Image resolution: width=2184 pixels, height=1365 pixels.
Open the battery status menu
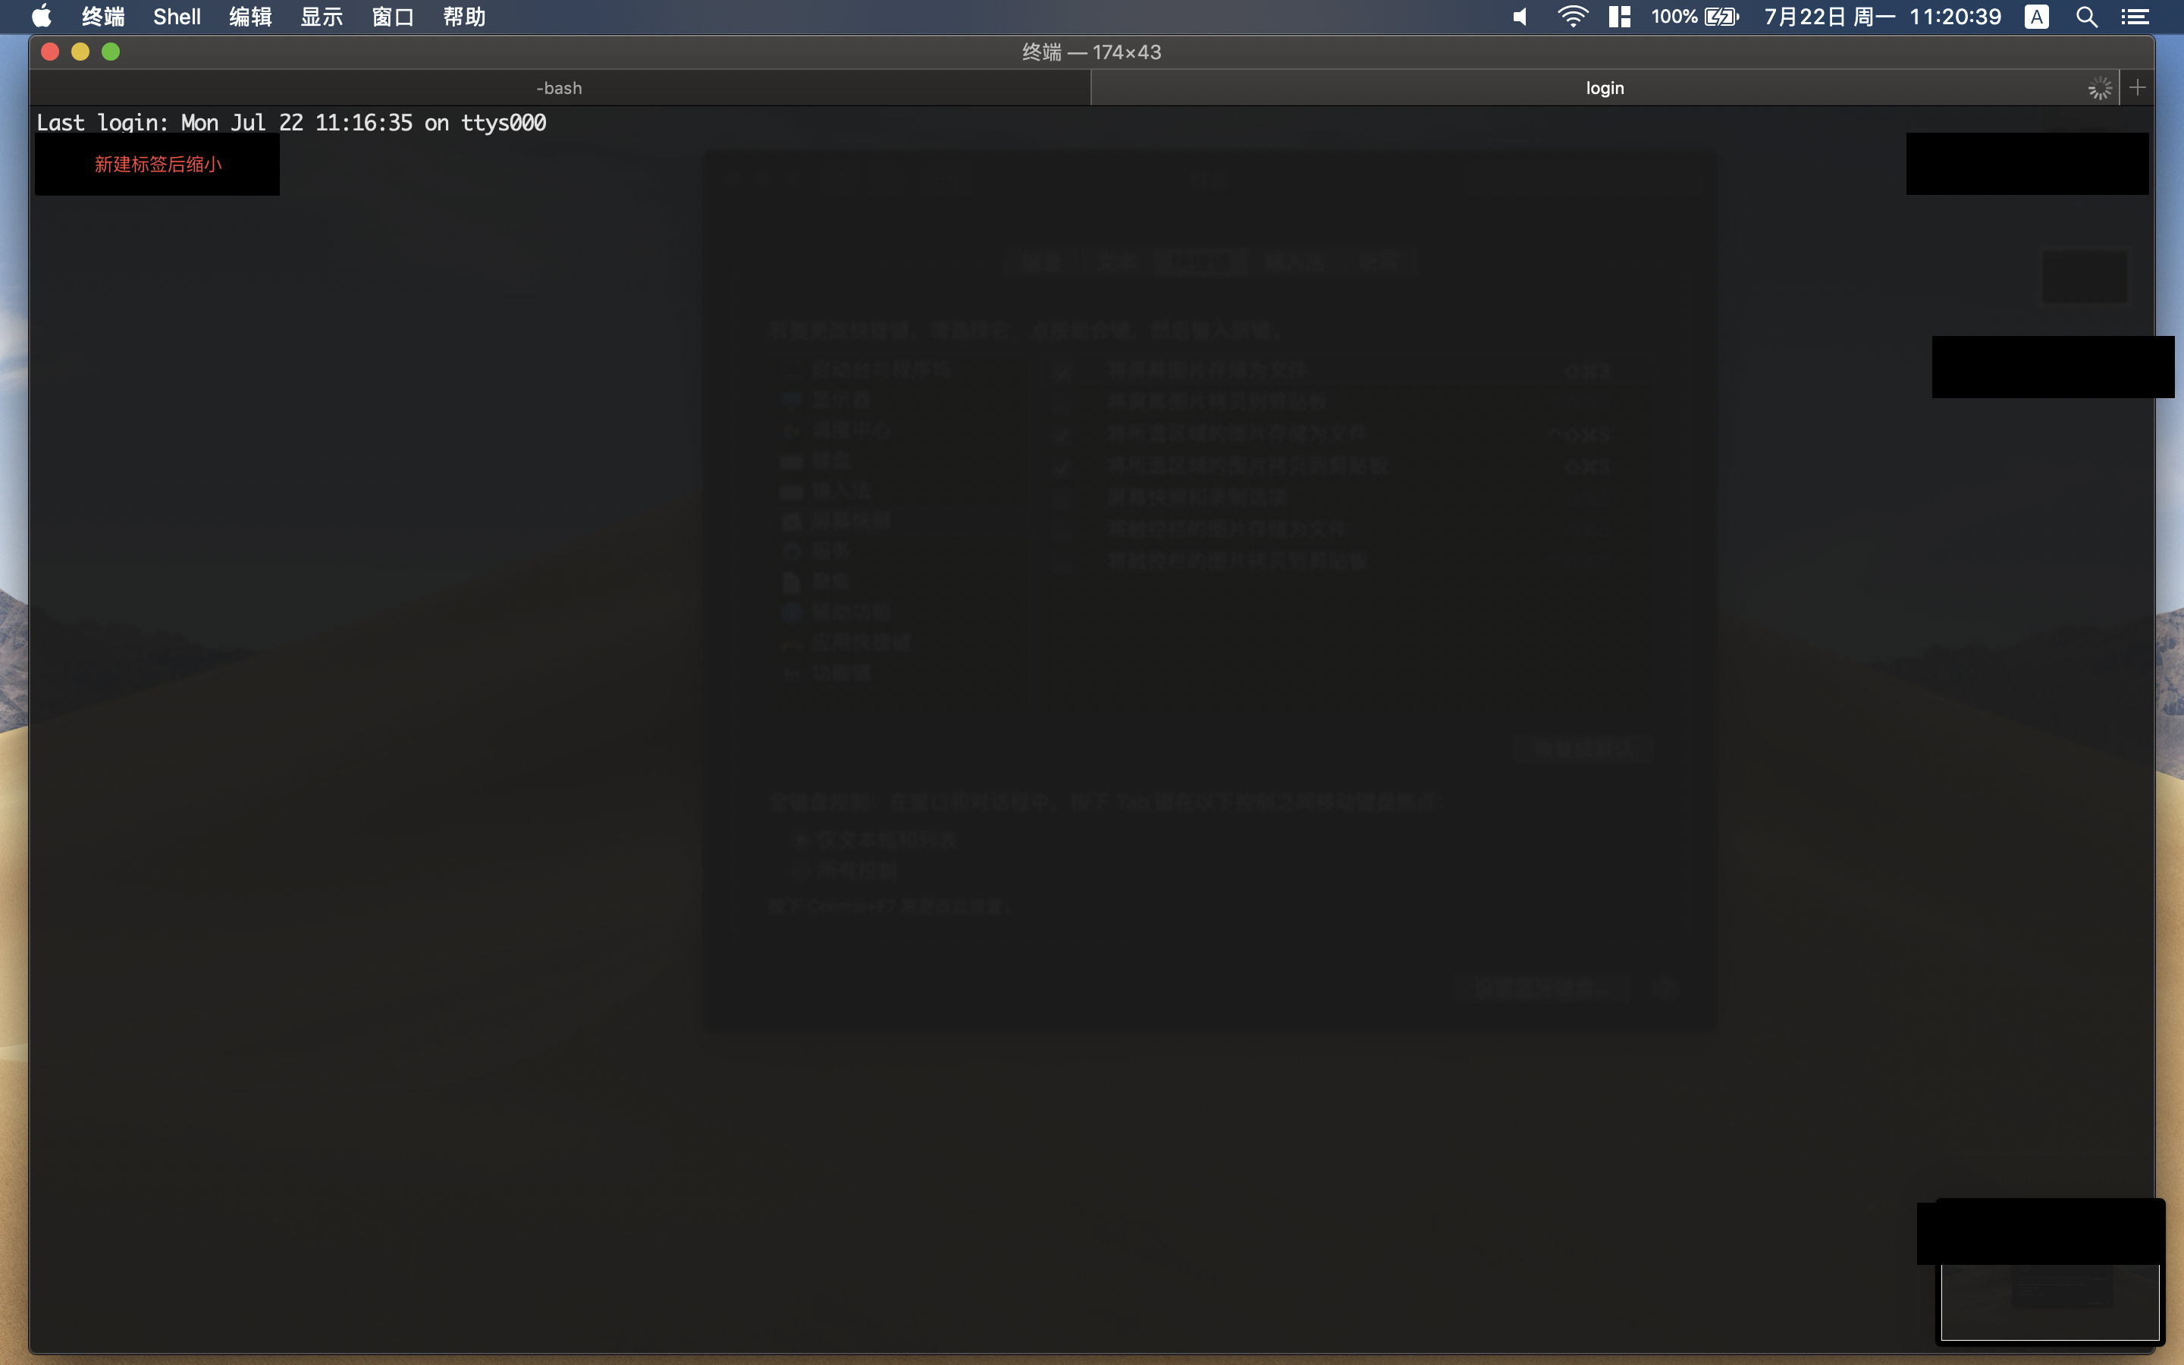click(1695, 16)
